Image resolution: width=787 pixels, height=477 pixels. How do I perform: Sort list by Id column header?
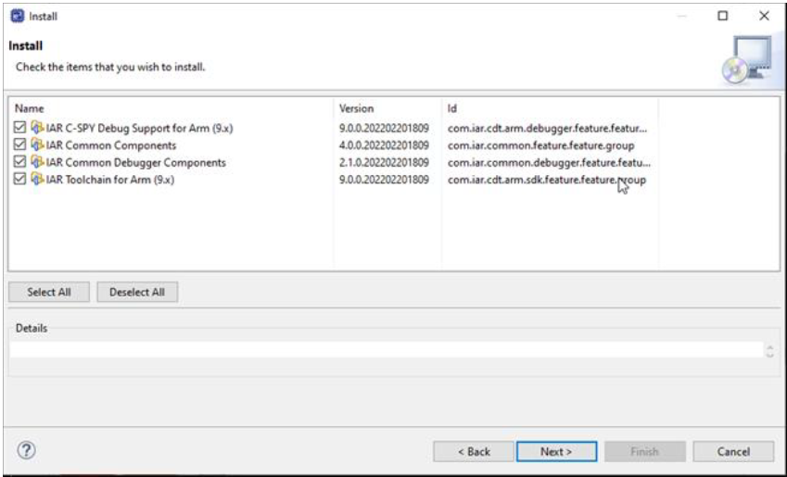(452, 108)
